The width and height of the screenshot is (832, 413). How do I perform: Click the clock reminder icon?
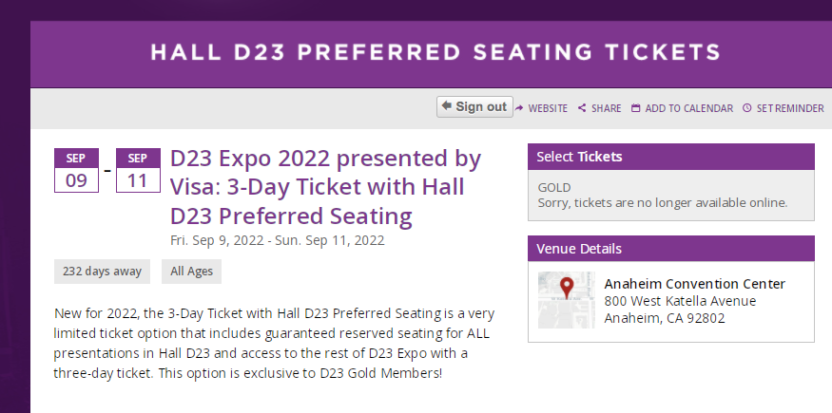pyautogui.click(x=746, y=108)
